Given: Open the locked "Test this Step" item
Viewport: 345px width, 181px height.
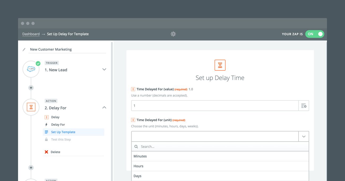Looking at the screenshot, I should click(x=58, y=140).
